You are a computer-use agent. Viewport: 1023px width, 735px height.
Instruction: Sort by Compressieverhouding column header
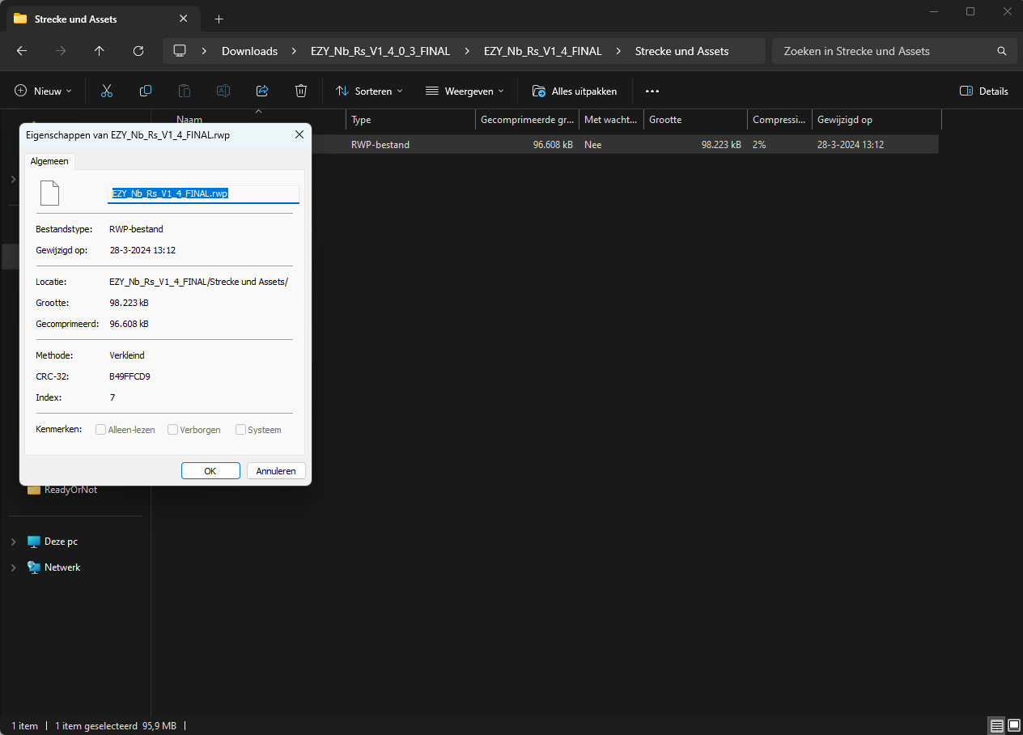[779, 120]
